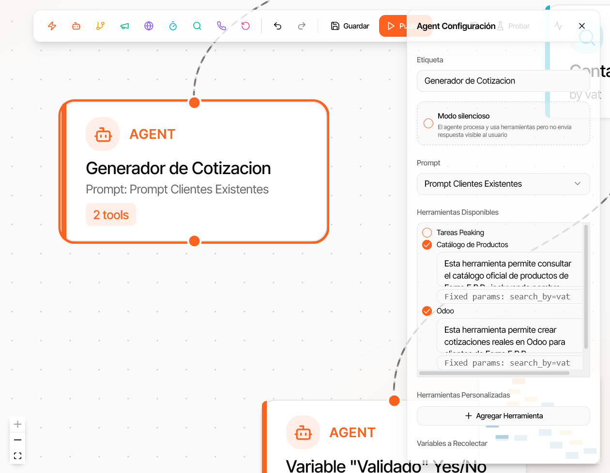The height and width of the screenshot is (473, 610).
Task: Click bottom connector of Generador de Cotizacion node
Action: point(195,241)
